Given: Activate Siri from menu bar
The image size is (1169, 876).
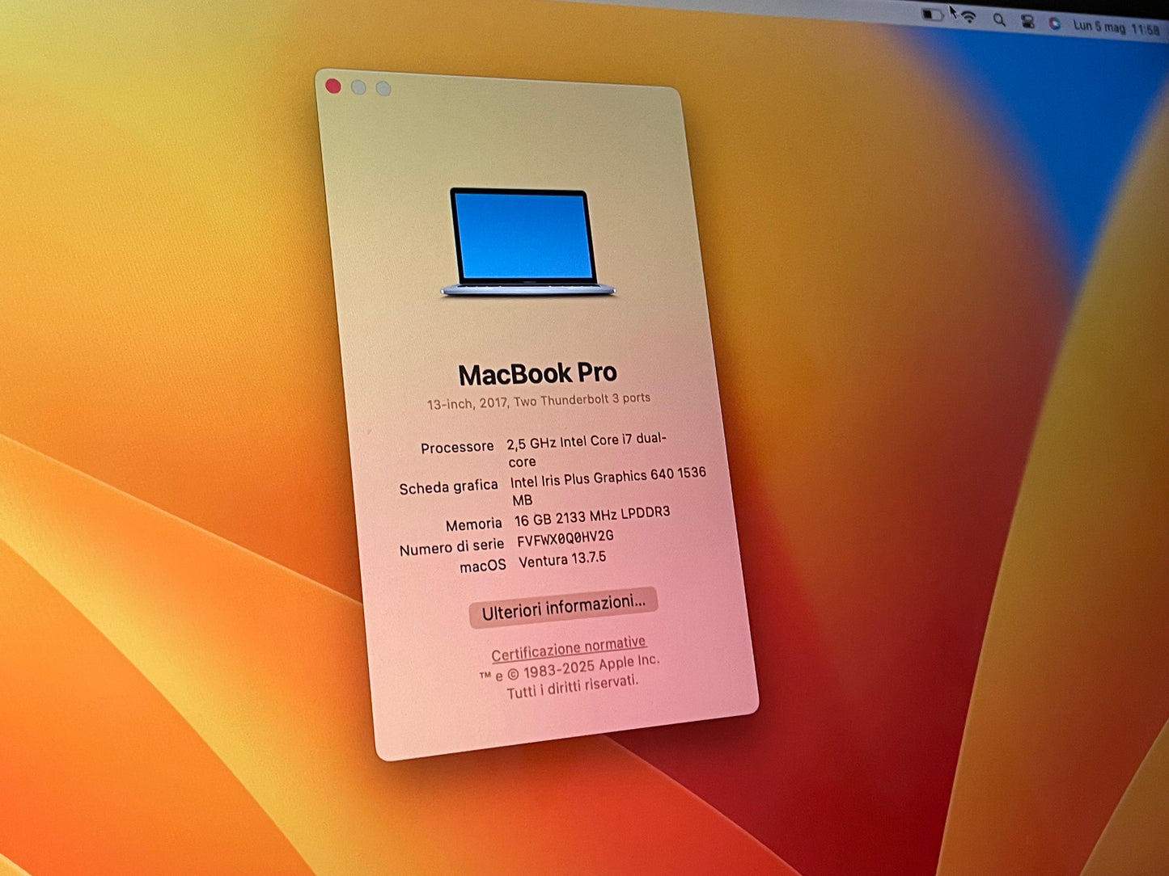Looking at the screenshot, I should 1054,23.
